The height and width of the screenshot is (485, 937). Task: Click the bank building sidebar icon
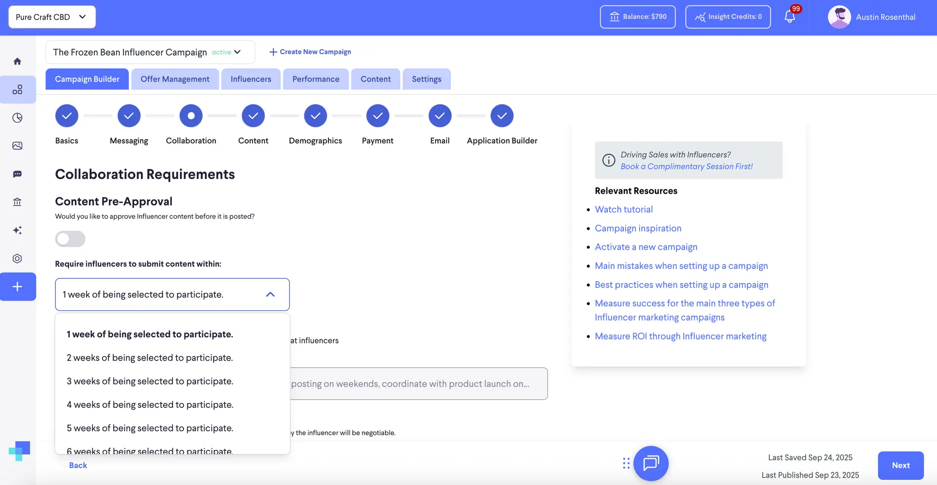pos(18,202)
